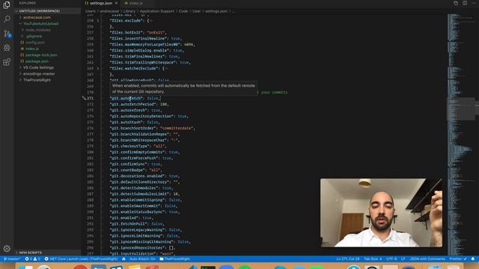Open the Source Control view
The height and width of the screenshot is (269, 479).
(x=7, y=34)
